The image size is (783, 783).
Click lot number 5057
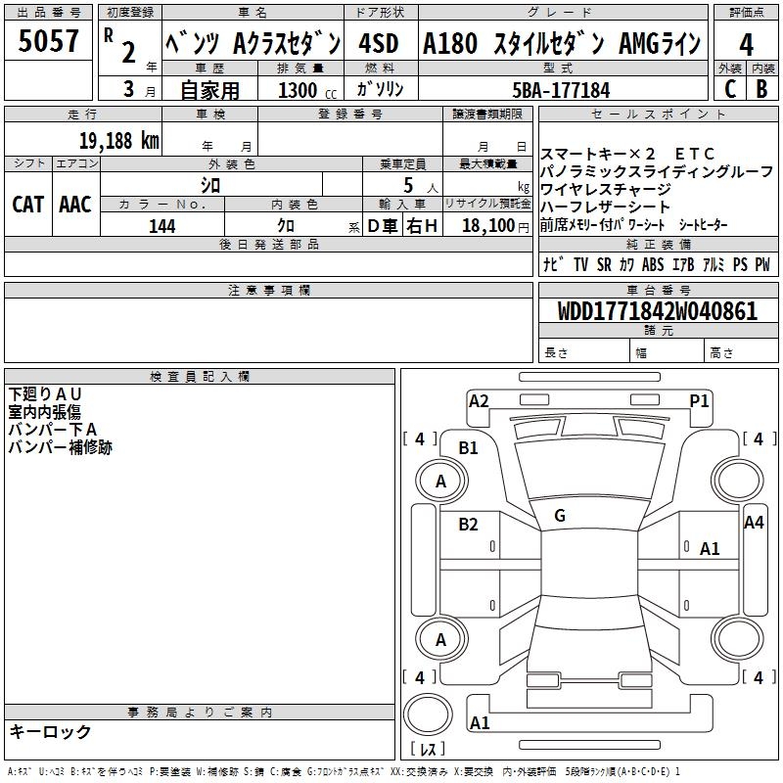pos(48,41)
